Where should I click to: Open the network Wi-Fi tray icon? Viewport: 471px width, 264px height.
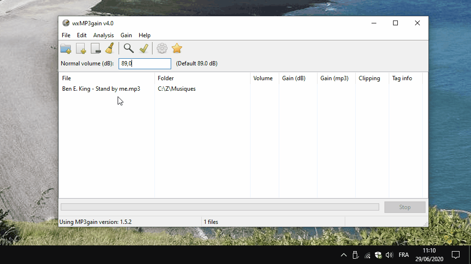(x=367, y=255)
